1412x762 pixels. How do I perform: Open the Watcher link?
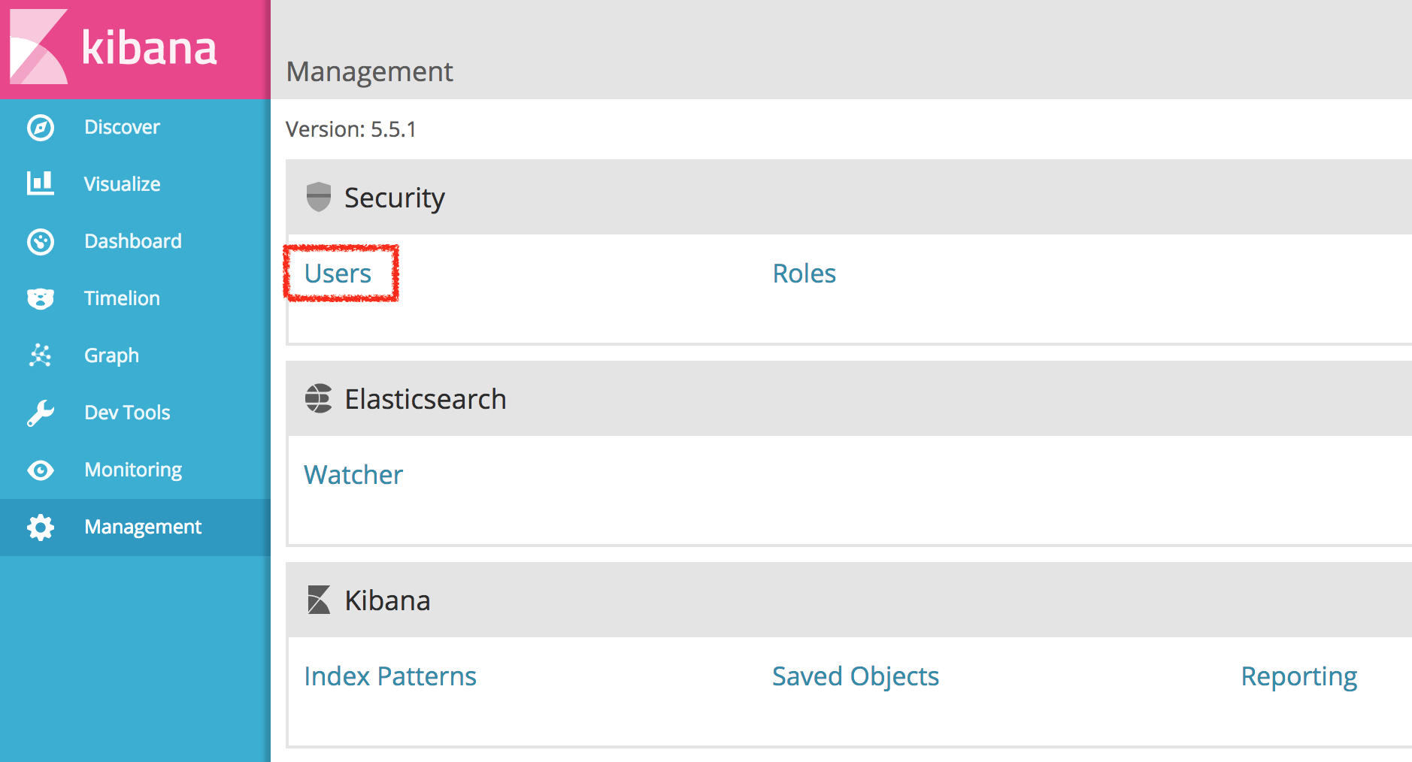pyautogui.click(x=353, y=475)
